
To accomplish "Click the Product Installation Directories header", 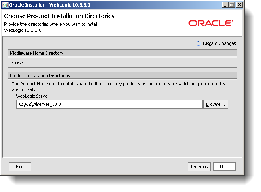I will pos(122,76).
